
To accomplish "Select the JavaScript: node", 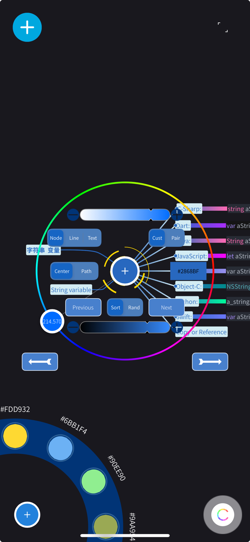I will click(191, 256).
